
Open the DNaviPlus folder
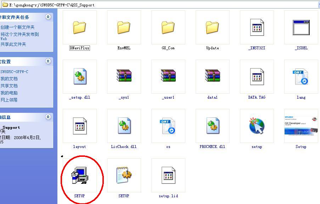pyautogui.click(x=80, y=28)
